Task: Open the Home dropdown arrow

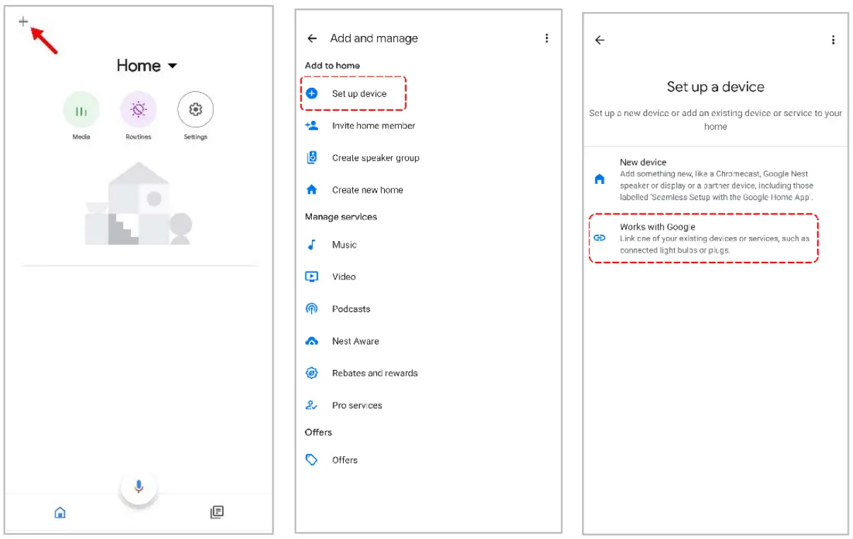Action: pyautogui.click(x=172, y=66)
